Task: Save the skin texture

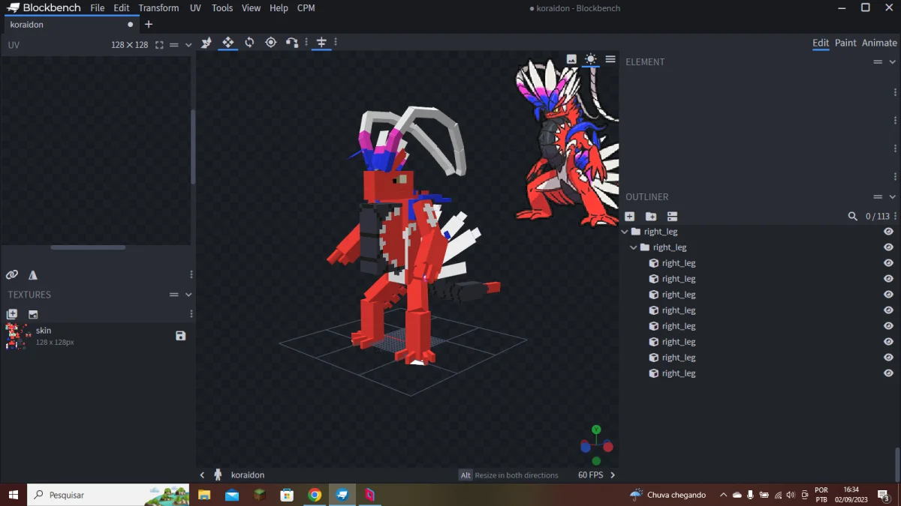Action: tap(181, 336)
